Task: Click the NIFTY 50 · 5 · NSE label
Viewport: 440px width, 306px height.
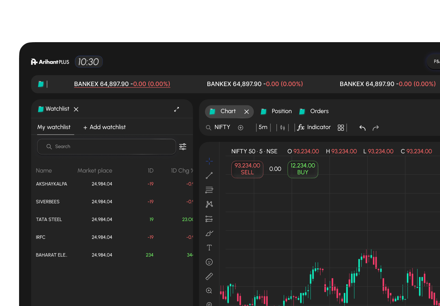Action: (x=254, y=151)
